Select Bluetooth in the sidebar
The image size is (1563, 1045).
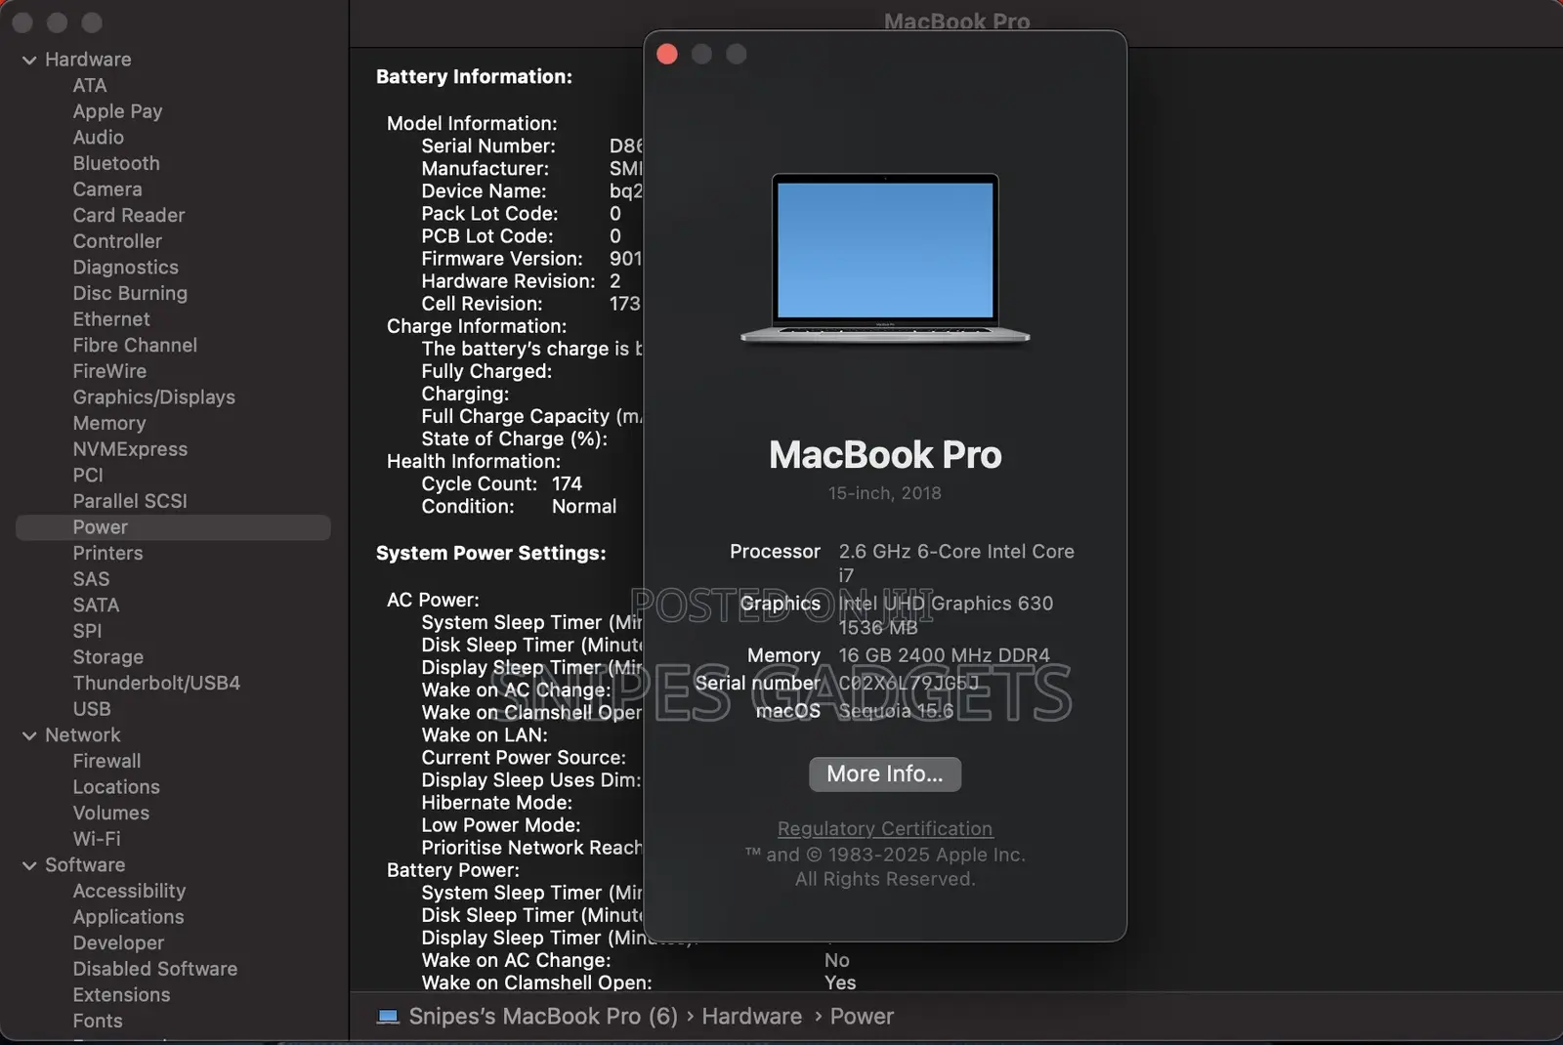coord(116,163)
